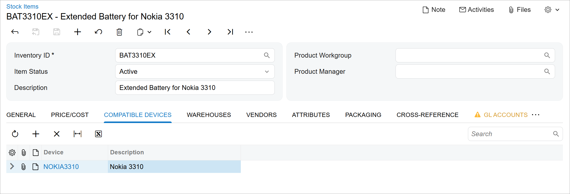Screen dimensions: 570x194
Task: Add a row to compatible devices
Action: 36,134
